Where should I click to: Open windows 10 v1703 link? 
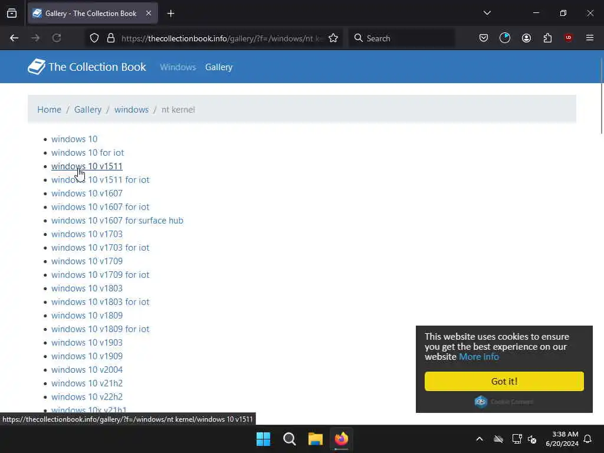87,234
